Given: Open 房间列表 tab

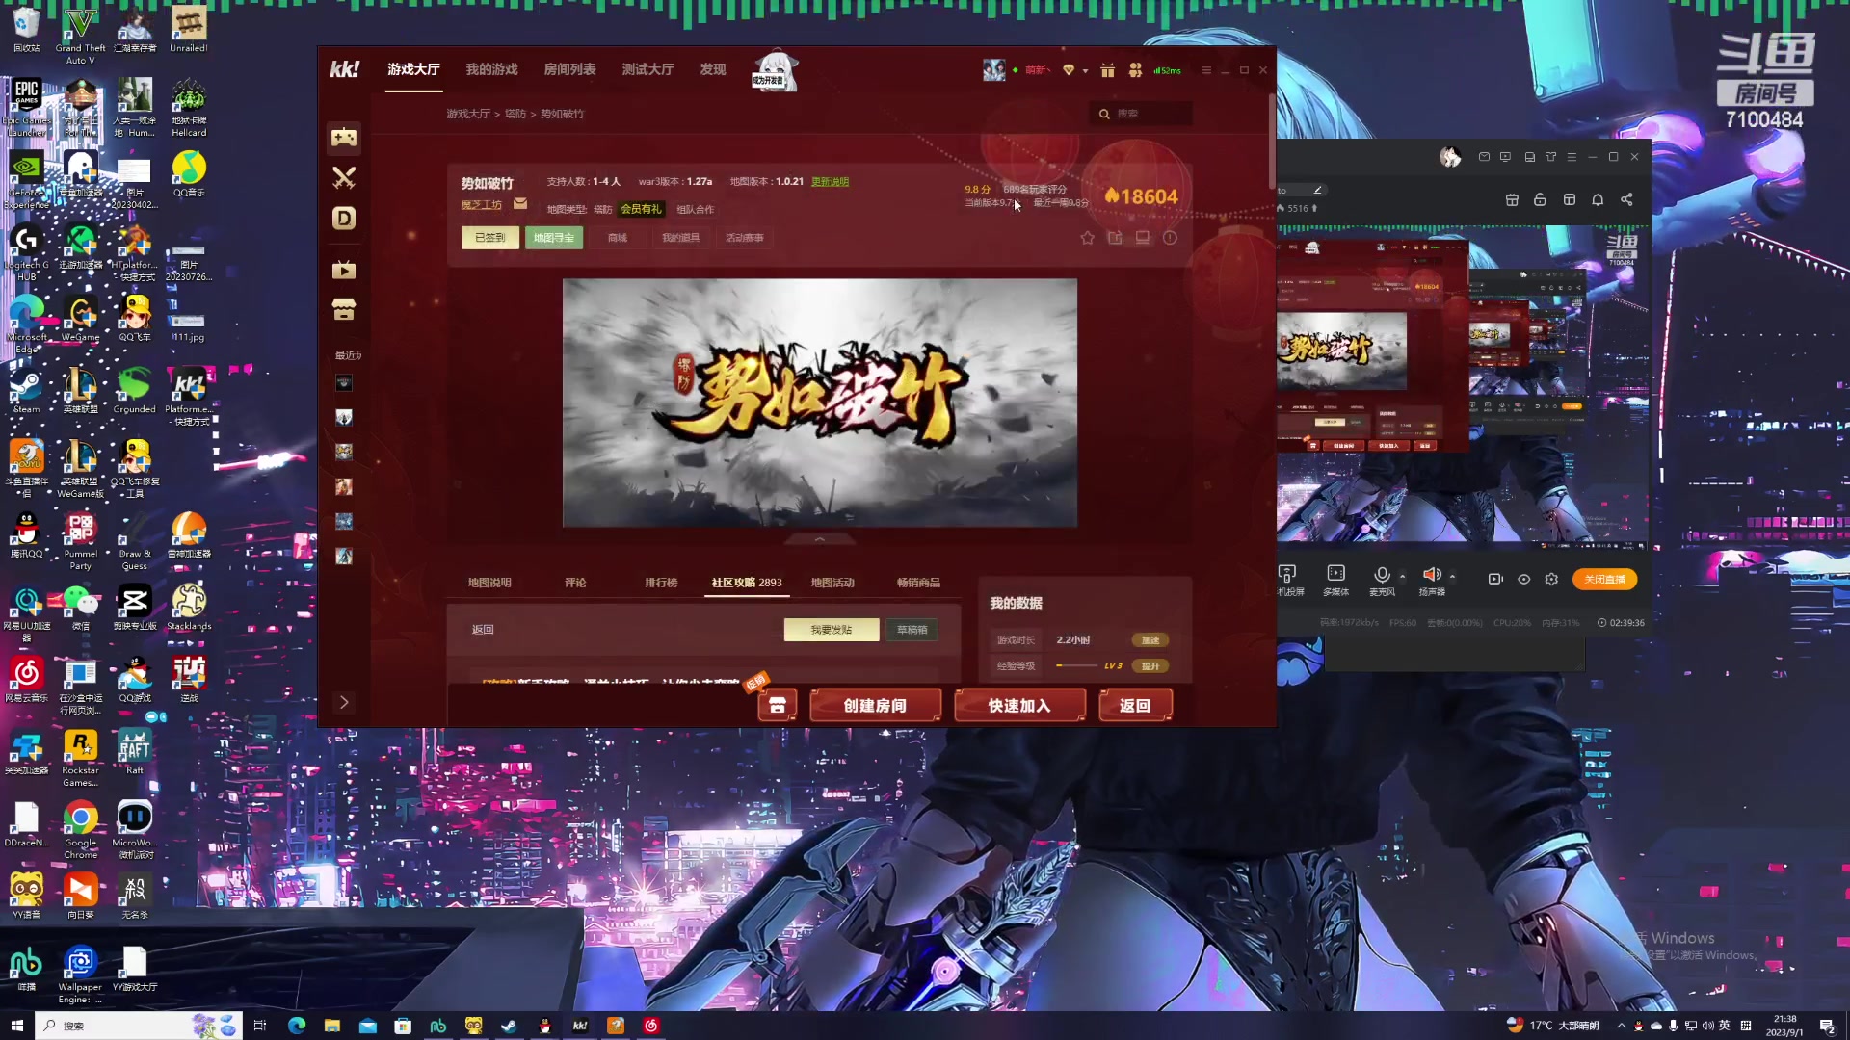Looking at the screenshot, I should click(569, 69).
